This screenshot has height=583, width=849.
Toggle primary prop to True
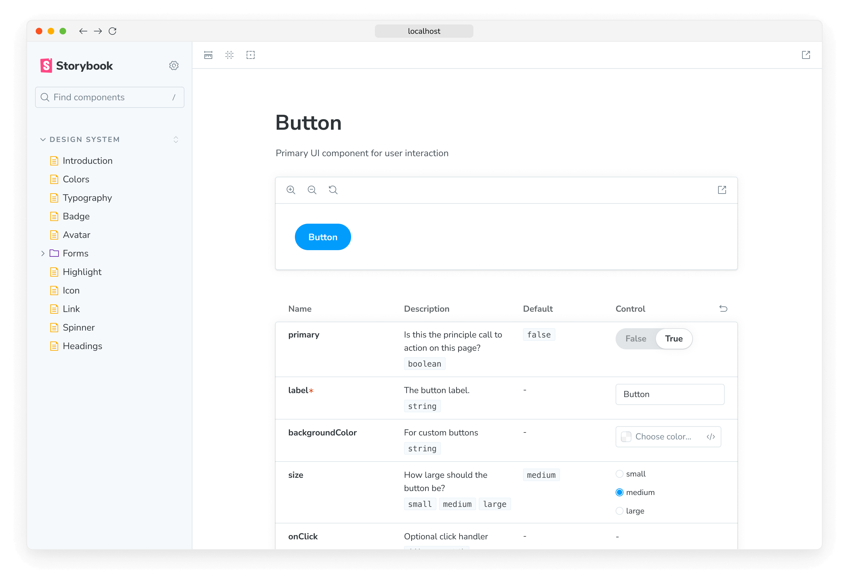point(673,338)
